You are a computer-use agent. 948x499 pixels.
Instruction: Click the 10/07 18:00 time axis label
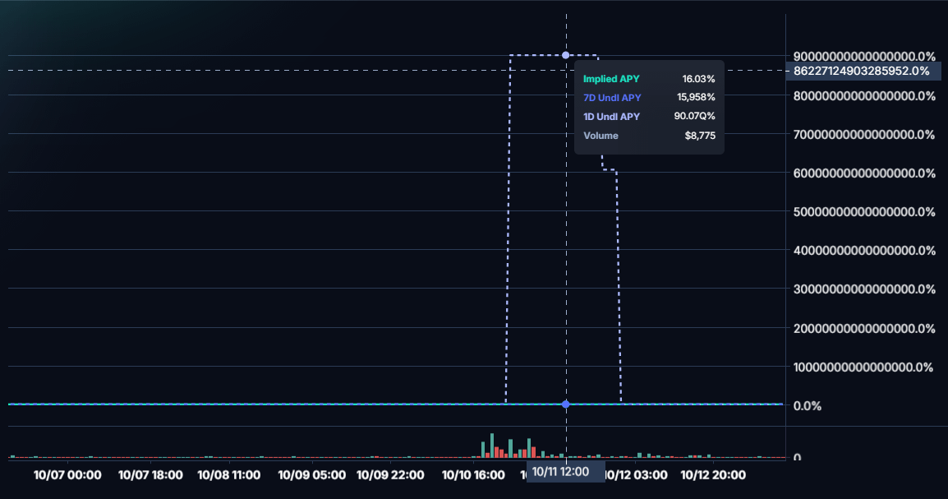[150, 475]
